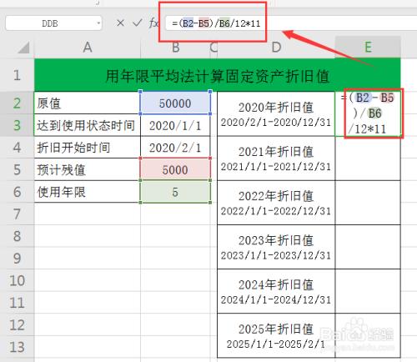This screenshot has height=362, width=417.
Task: Select the cell with date 2020/1/1
Action: (175, 125)
